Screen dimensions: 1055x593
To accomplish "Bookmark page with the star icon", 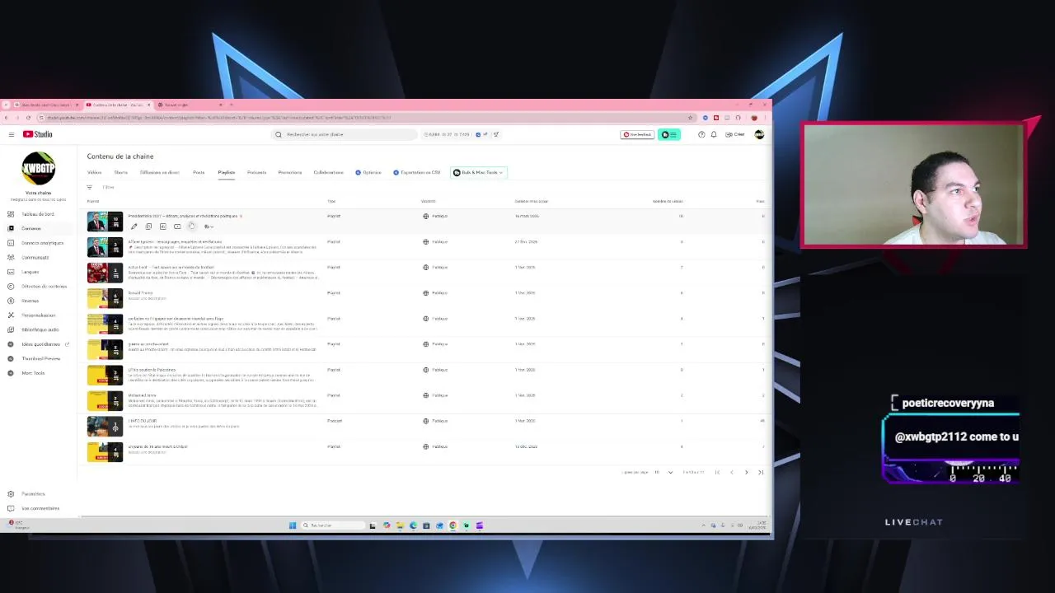I will (690, 117).
